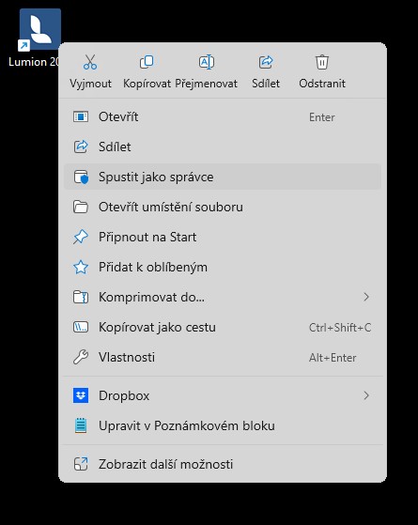Click the Kopírovat copy icon

(147, 62)
